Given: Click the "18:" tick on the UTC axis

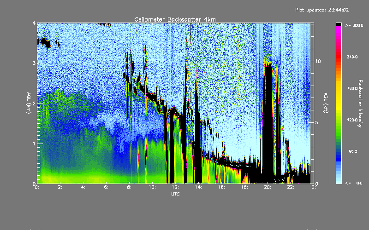Looking at the screenshot, I should 244,187.
